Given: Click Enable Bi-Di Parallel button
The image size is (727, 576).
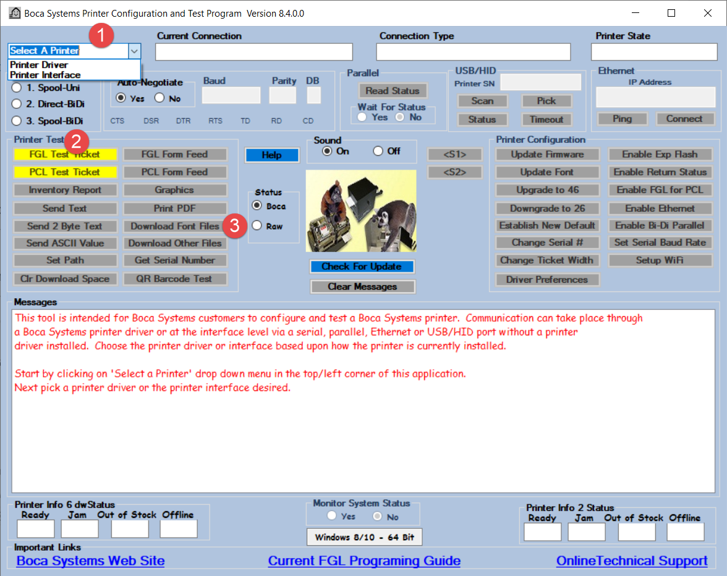Looking at the screenshot, I should pyautogui.click(x=660, y=226).
